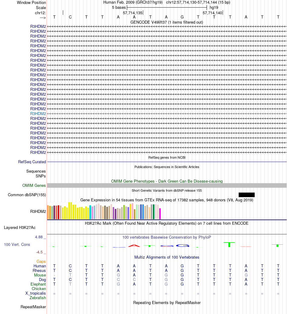This screenshot has height=314, width=287.
Task: Click the OMIM Gene Phenotypes green title
Action: [167, 181]
